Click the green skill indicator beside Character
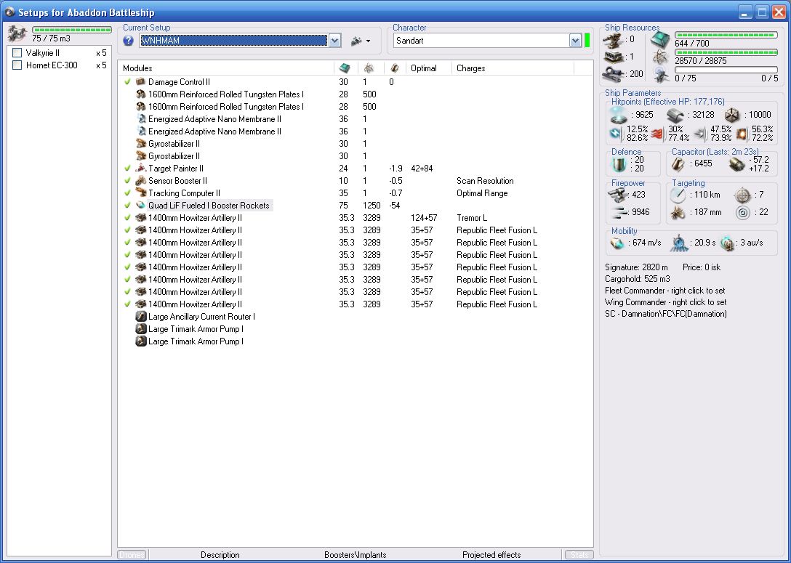This screenshot has height=563, width=791. pos(587,41)
